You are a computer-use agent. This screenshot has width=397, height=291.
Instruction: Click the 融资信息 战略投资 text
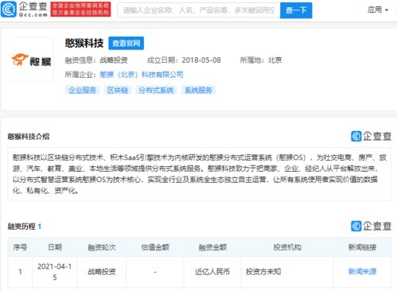(x=96, y=60)
